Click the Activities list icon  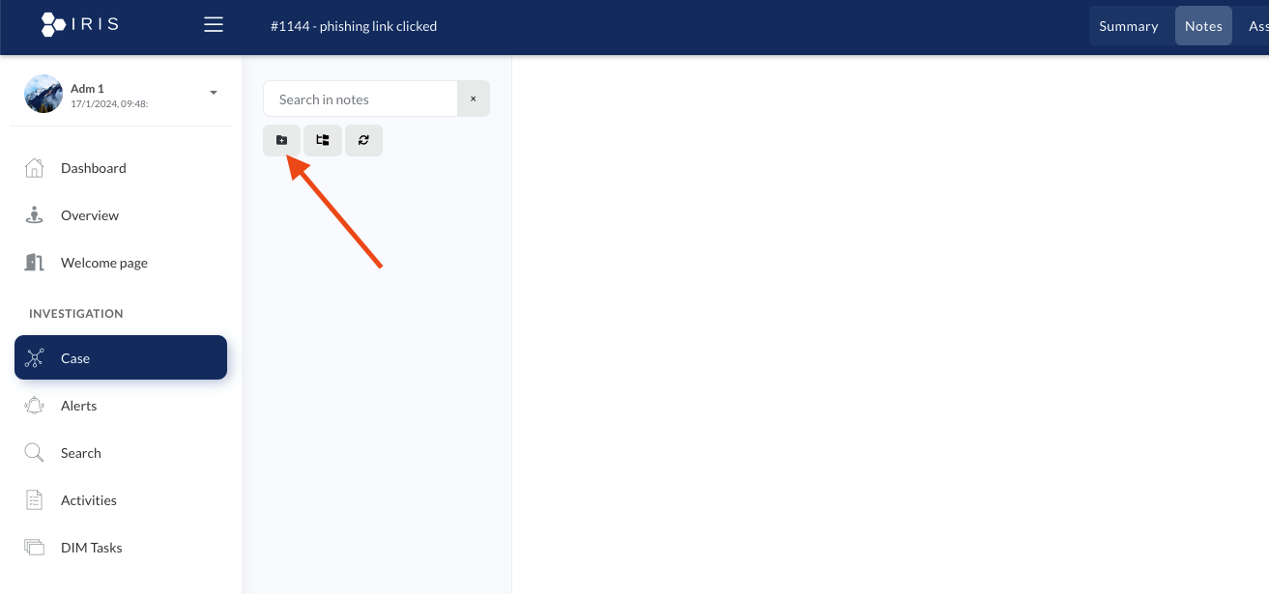pyautogui.click(x=35, y=500)
